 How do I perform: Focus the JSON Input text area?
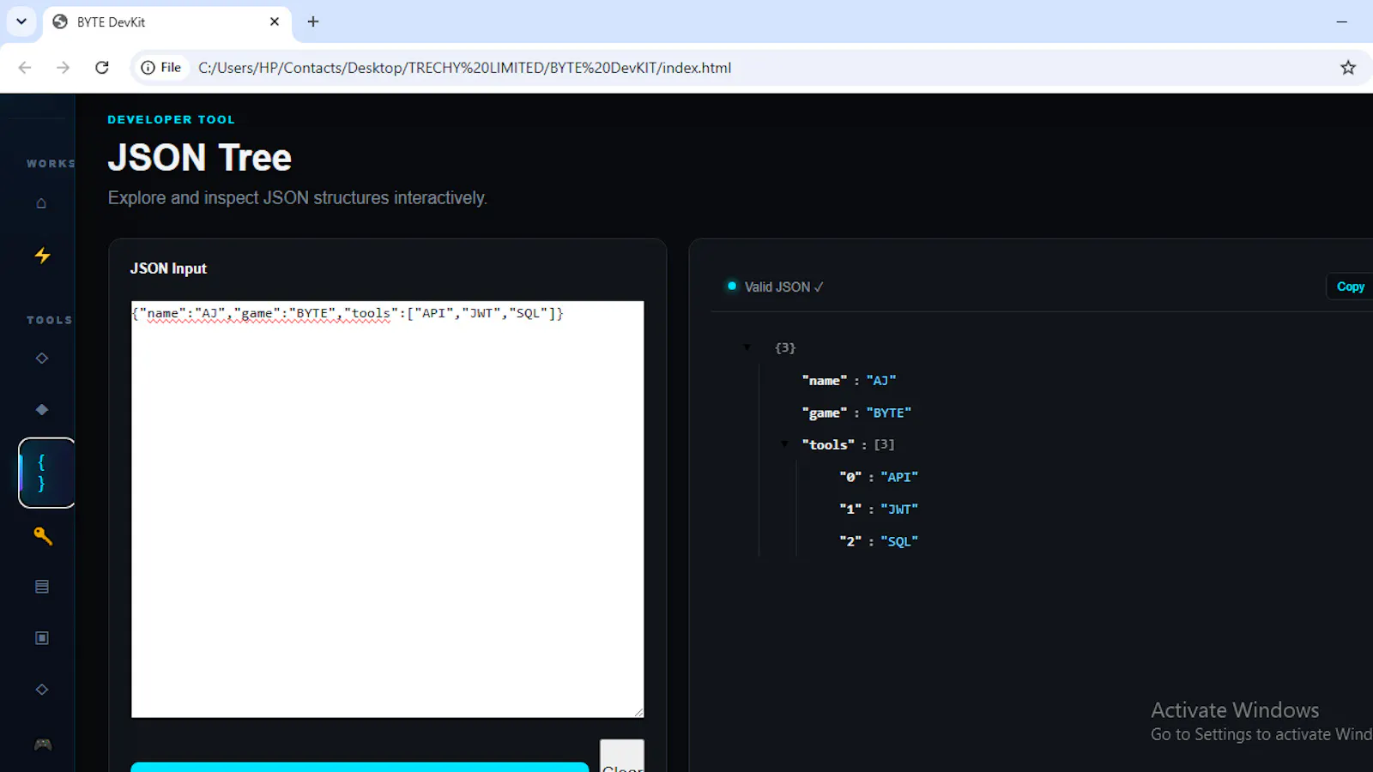[x=387, y=509]
